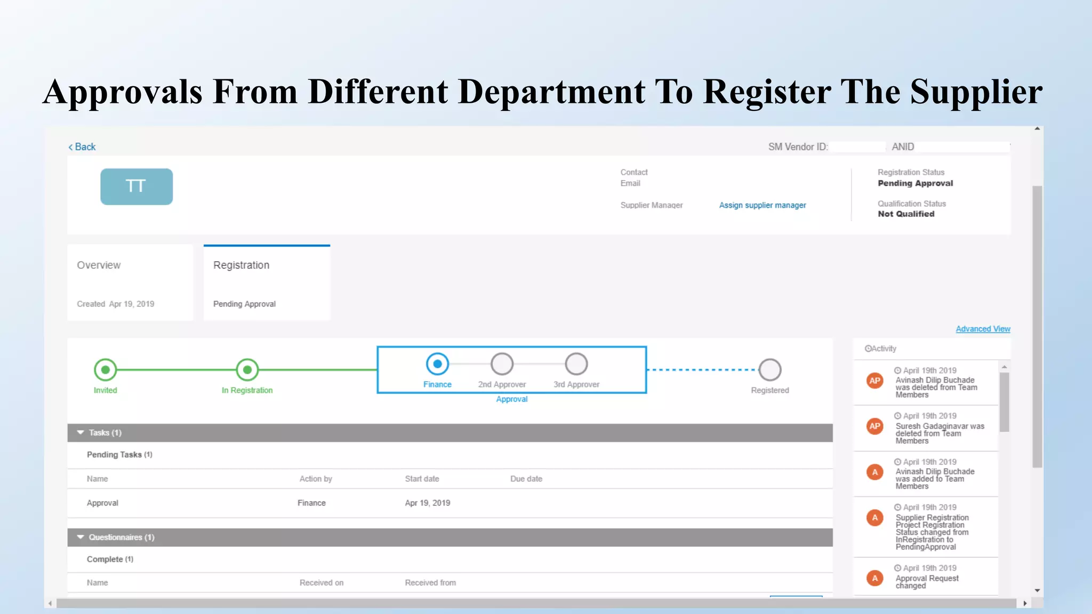Go Back to previous page

tap(82, 147)
